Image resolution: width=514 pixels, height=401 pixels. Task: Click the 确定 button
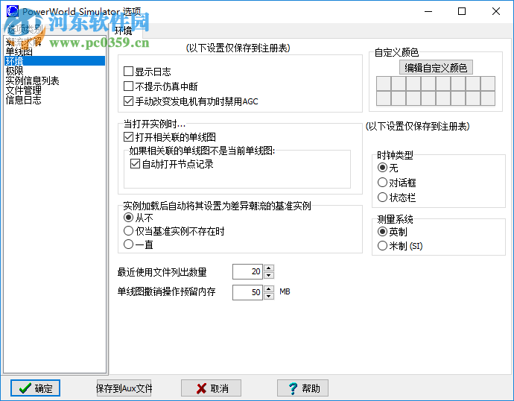click(x=36, y=388)
